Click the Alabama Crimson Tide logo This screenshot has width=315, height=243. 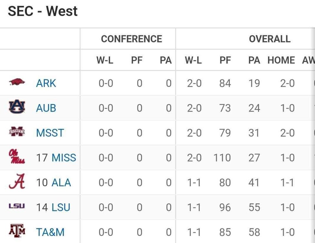coord(17,182)
